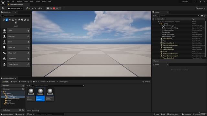This screenshot has width=207, height=116.
Task: Open the Blueprints toolbar dropdown
Action: pos(34,8)
